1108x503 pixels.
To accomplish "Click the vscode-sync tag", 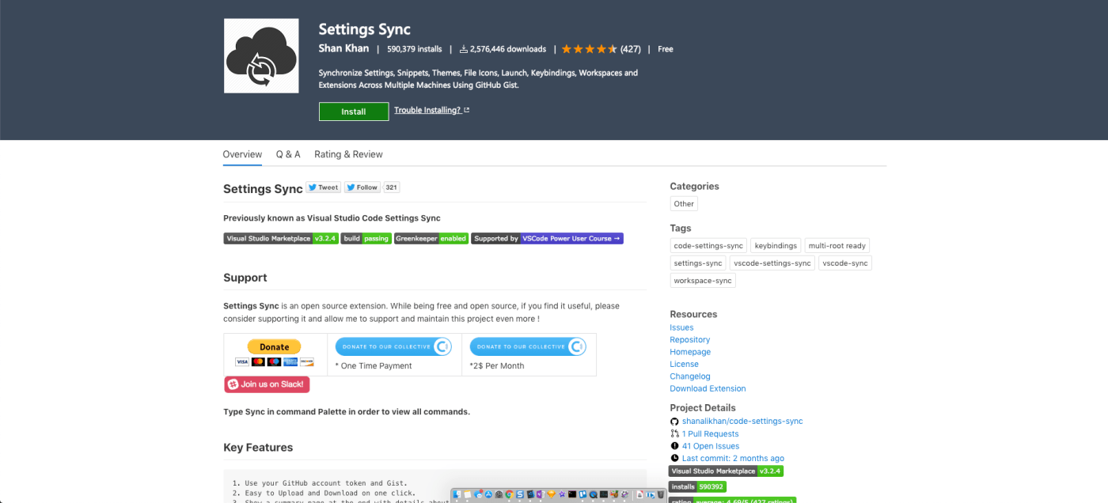I will tap(845, 263).
